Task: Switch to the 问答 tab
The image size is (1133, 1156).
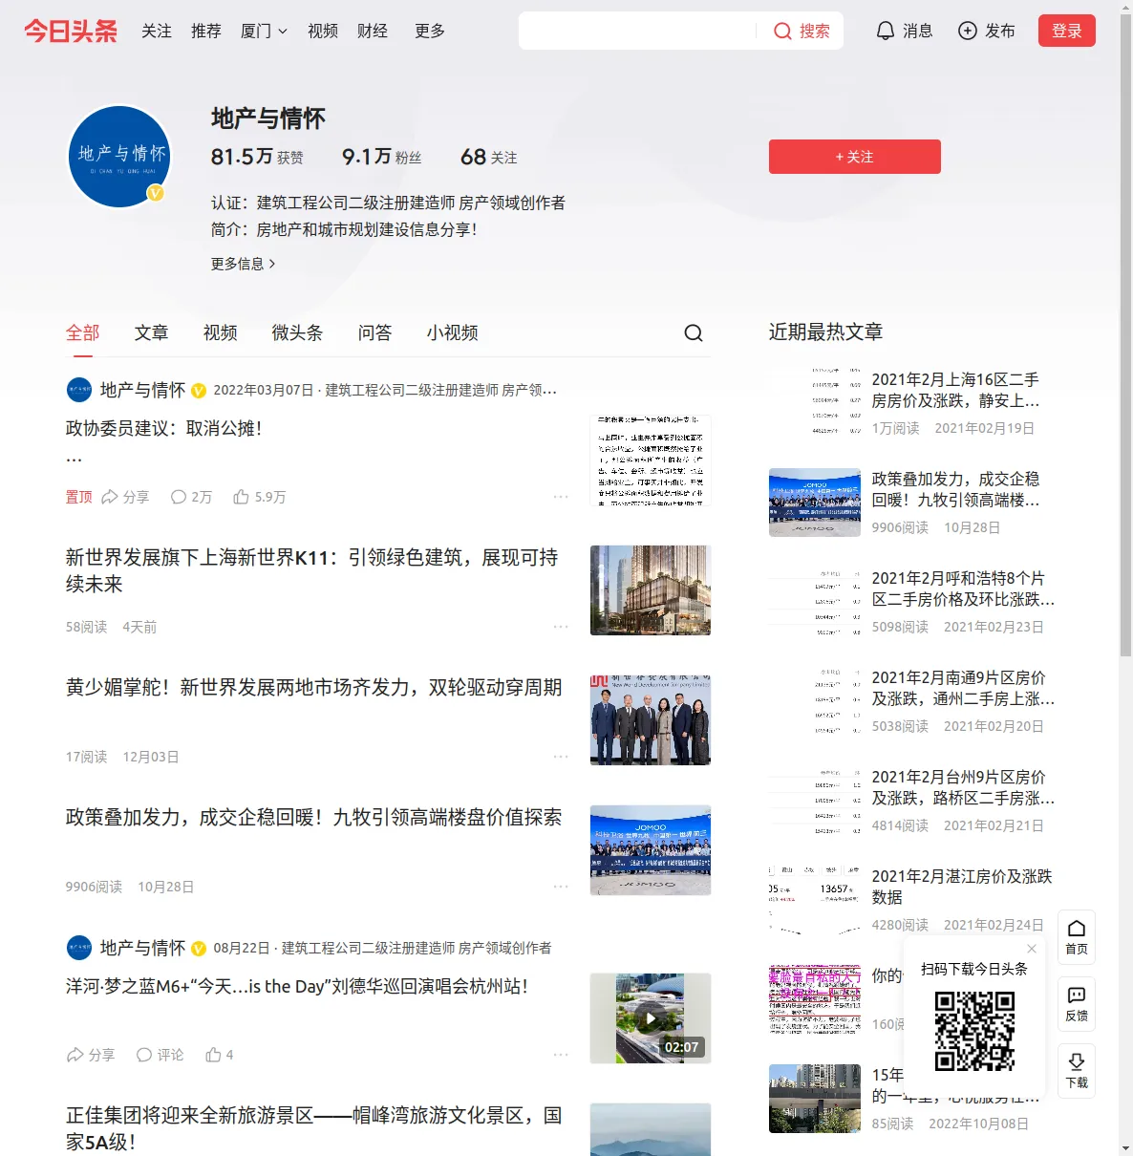Action: pyautogui.click(x=374, y=332)
